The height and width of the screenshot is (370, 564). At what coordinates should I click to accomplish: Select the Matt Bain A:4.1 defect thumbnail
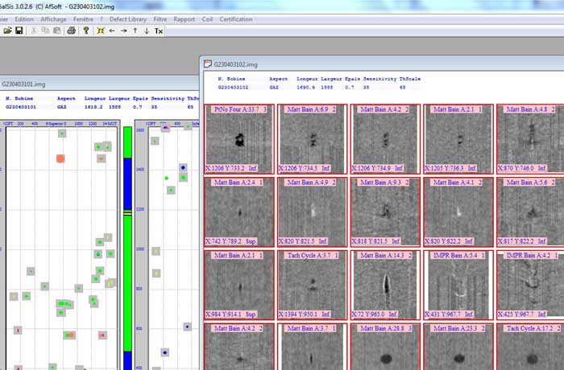458,212
